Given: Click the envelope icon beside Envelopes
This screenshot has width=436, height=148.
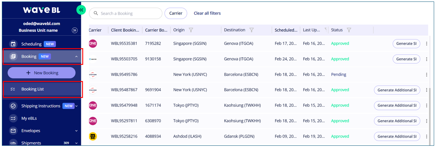Looking at the screenshot, I should pyautogui.click(x=13, y=131).
